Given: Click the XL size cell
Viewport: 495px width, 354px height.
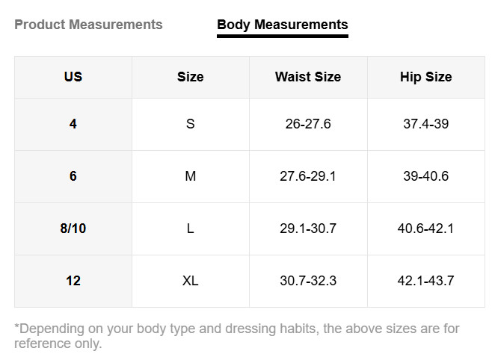Looking at the screenshot, I should (191, 281).
